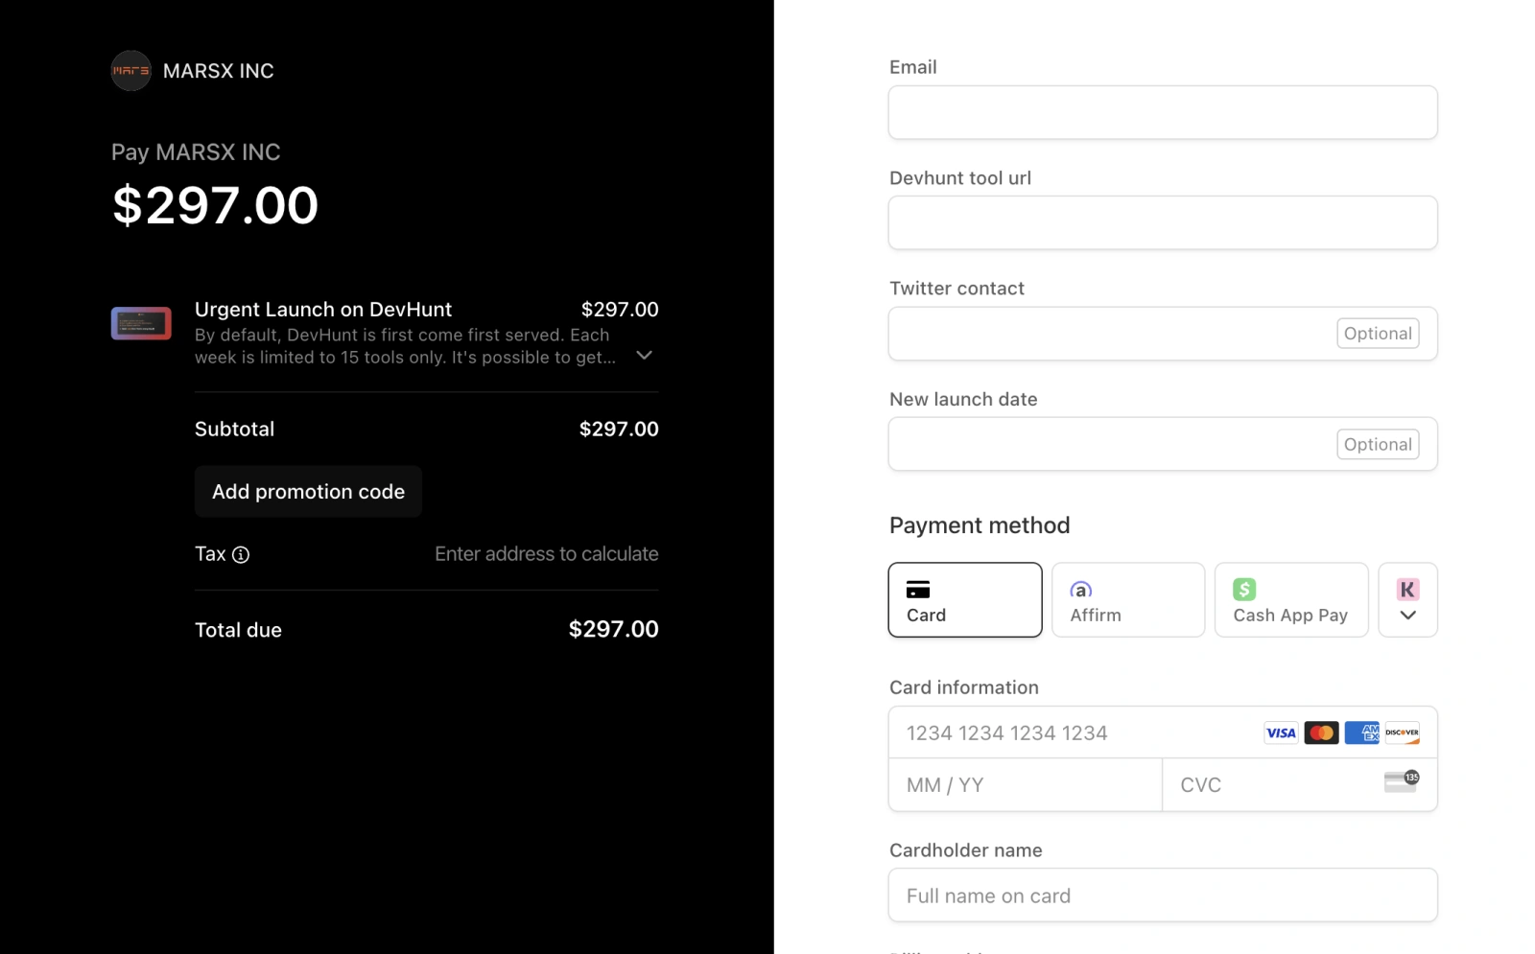Click the MARSX INC round logo

[x=130, y=71]
